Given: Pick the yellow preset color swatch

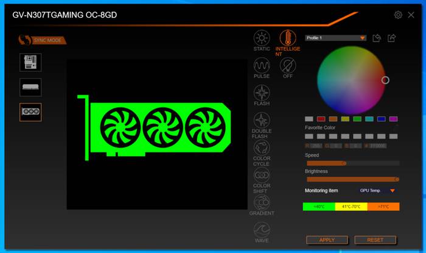Looking at the screenshot, I should coord(345,119).
